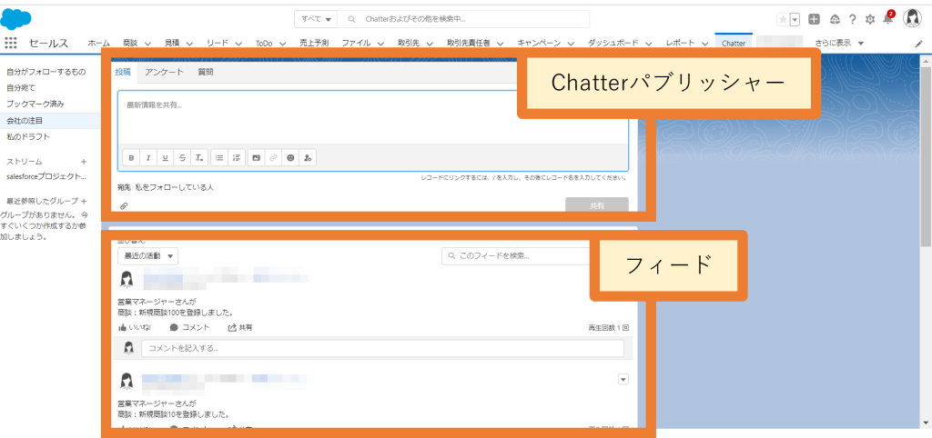932x438 pixels.
Task: Apply strikethrough formatting
Action: [x=182, y=158]
